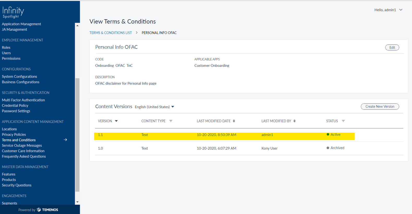Select the version 1.0 Archived row
412x214 pixels.
pos(224,148)
